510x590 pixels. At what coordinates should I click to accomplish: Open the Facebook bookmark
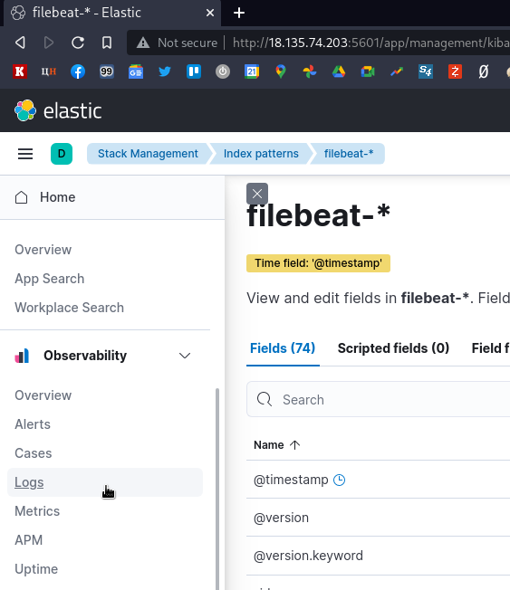(x=78, y=71)
